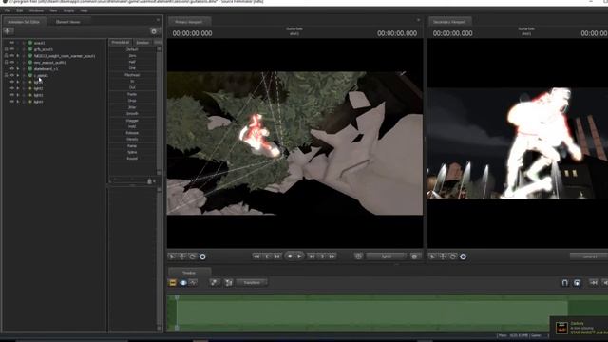The width and height of the screenshot is (608, 342).
Task: Choose the screen manipulator tool in Primary Viewport
Action: tap(202, 256)
